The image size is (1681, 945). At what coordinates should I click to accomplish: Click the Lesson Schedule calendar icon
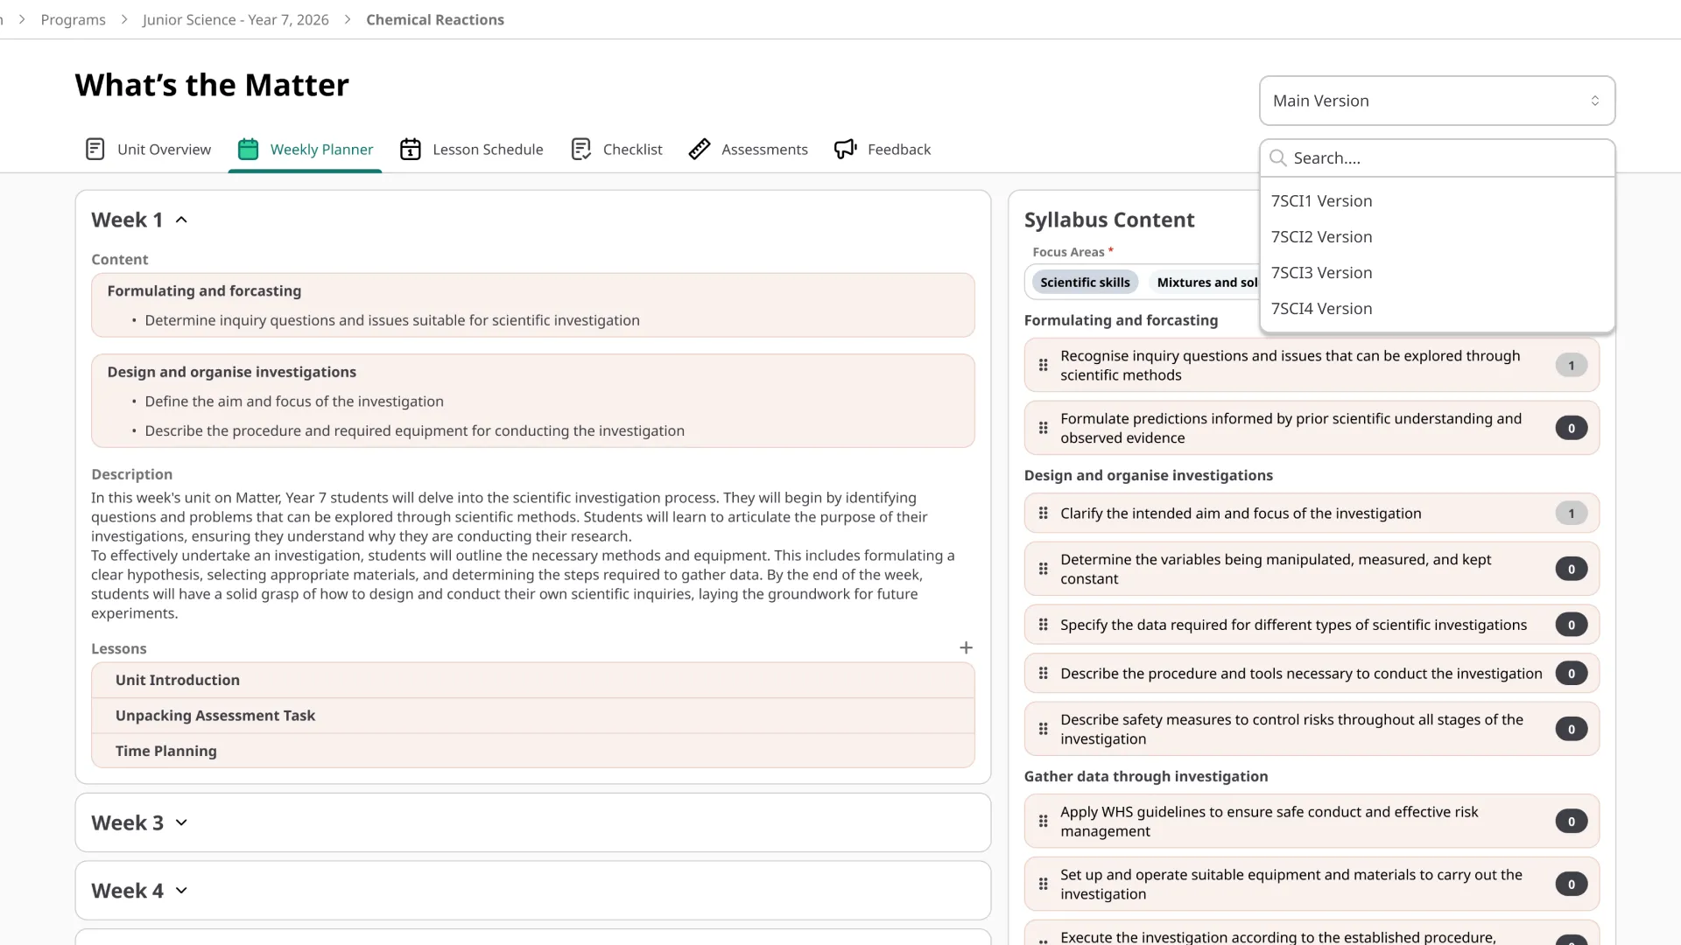point(410,150)
